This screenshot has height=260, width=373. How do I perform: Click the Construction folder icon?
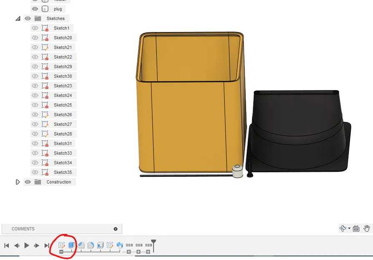click(x=38, y=182)
